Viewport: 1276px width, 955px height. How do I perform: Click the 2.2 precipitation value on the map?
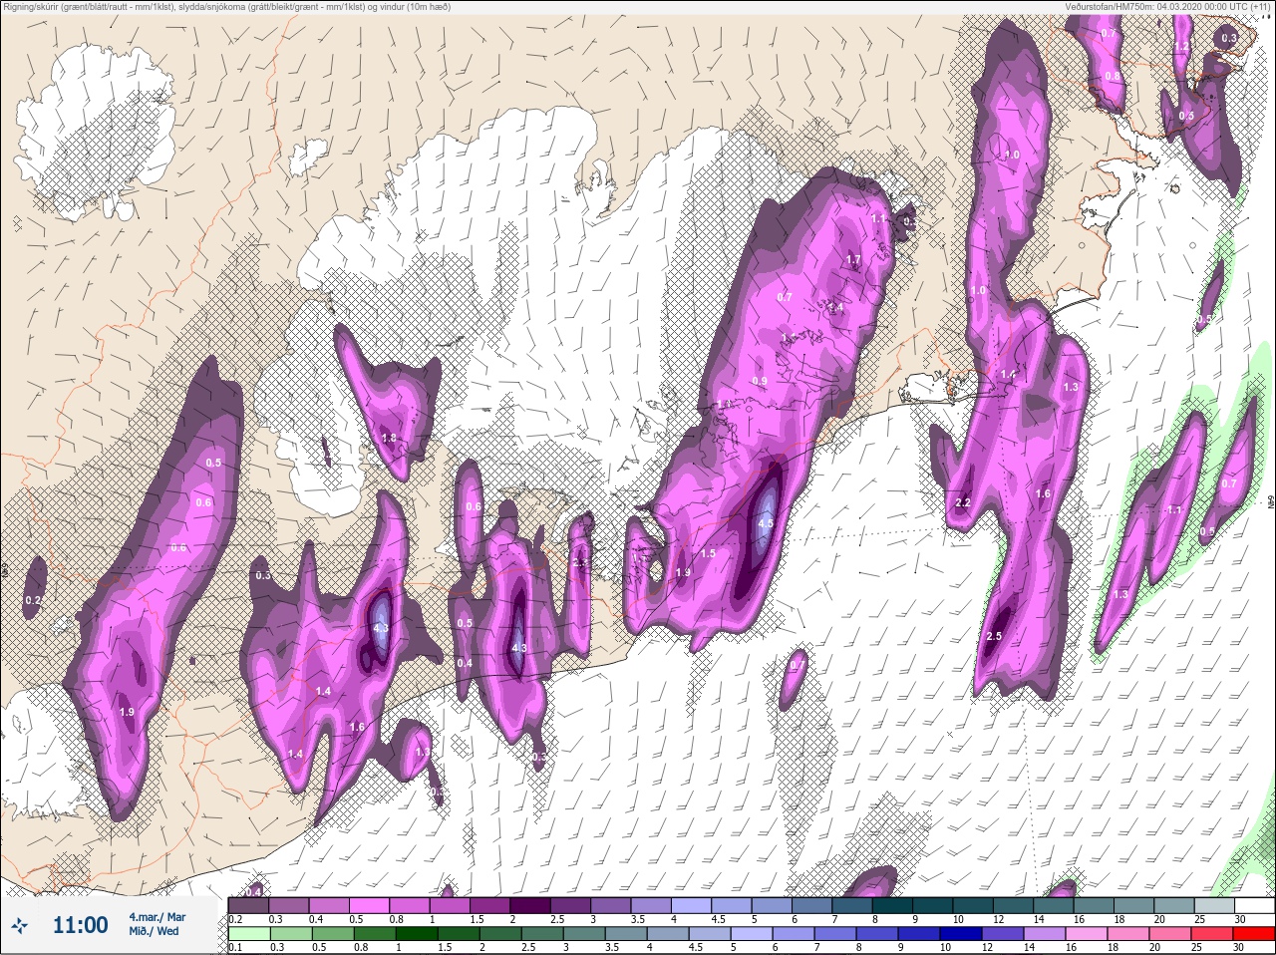click(x=963, y=502)
